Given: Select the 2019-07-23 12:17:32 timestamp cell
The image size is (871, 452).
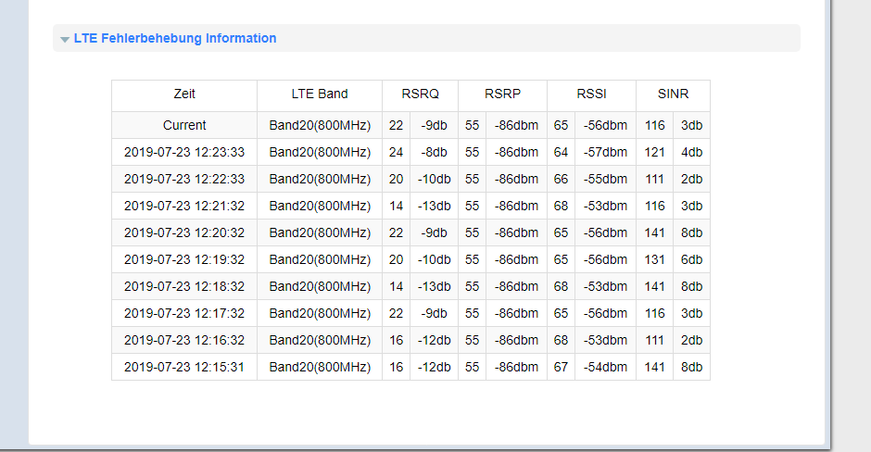Looking at the screenshot, I should pyautogui.click(x=184, y=314).
